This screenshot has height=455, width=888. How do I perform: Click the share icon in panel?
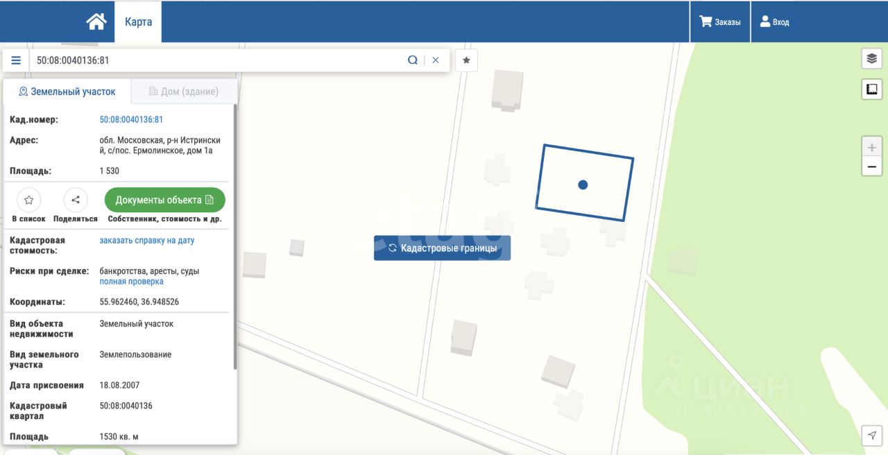pos(76,200)
